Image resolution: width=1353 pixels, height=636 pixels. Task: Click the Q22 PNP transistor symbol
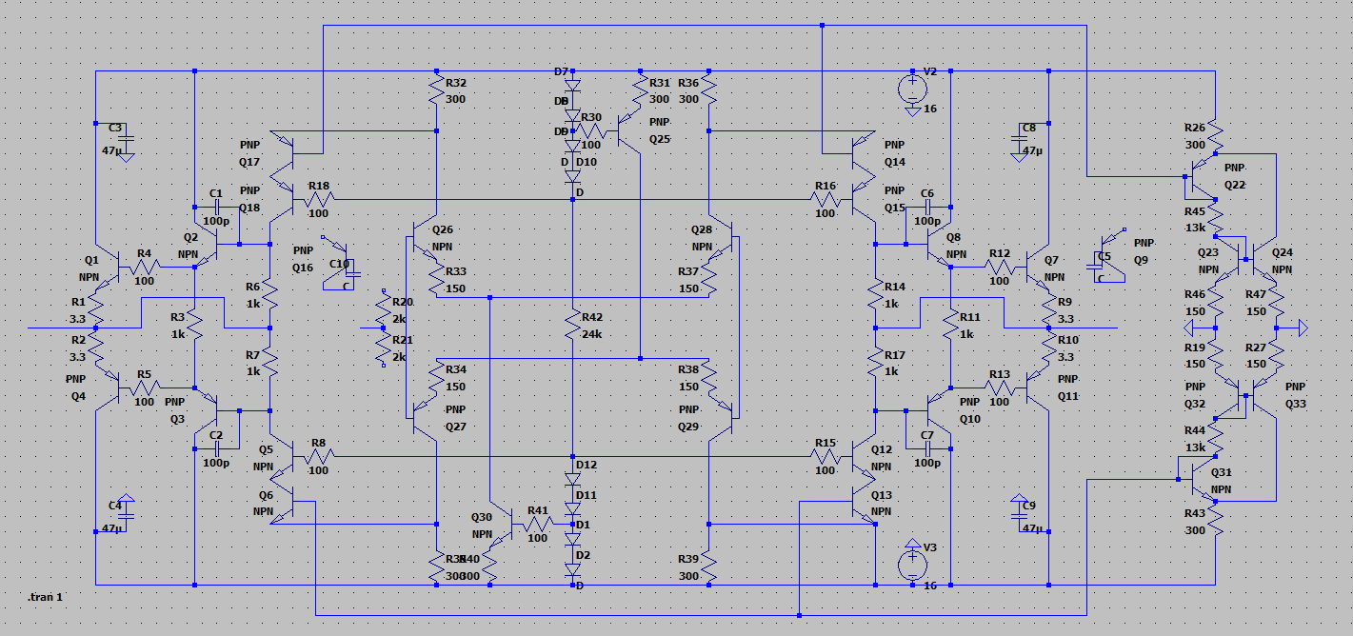(x=1204, y=176)
